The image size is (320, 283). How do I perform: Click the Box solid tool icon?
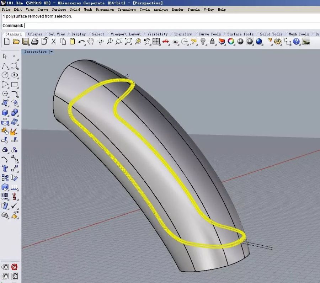(5, 113)
